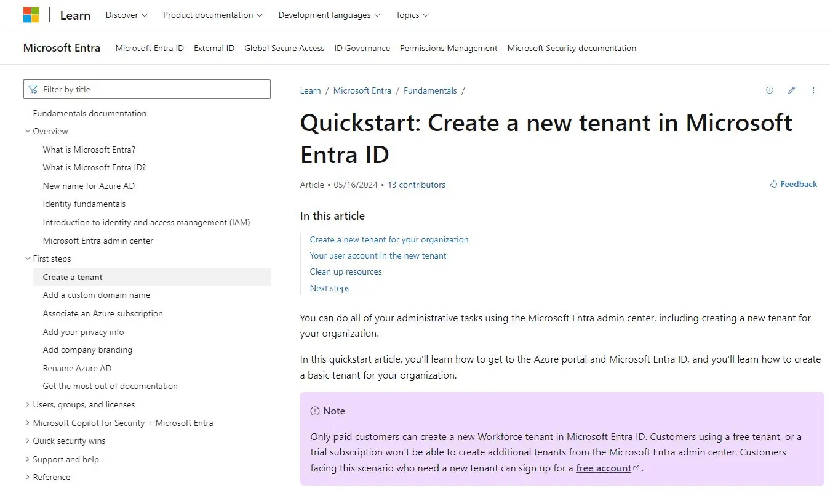Click Microsoft Entra breadcrumb link
This screenshot has height=493, width=830.
pyautogui.click(x=362, y=90)
